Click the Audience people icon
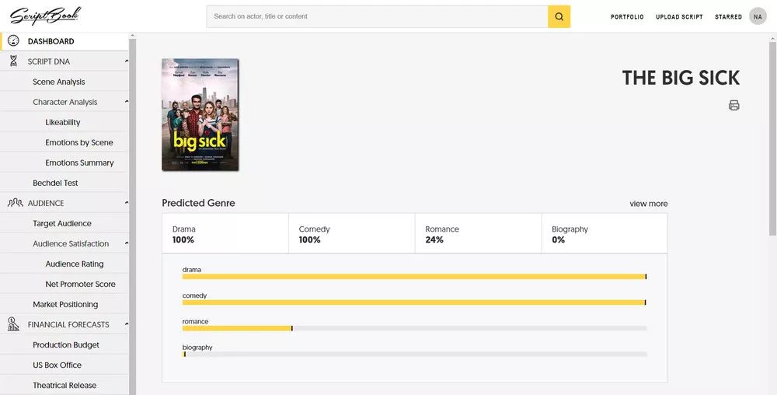 click(15, 203)
